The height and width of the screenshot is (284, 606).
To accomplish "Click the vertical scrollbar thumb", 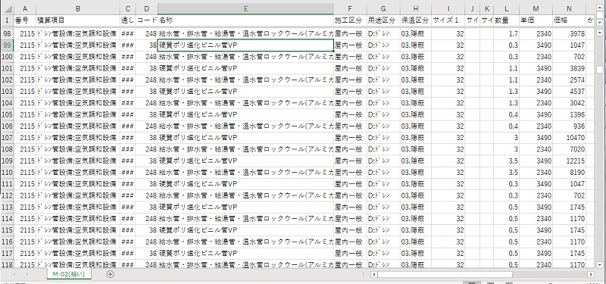I will pyautogui.click(x=600, y=69).
